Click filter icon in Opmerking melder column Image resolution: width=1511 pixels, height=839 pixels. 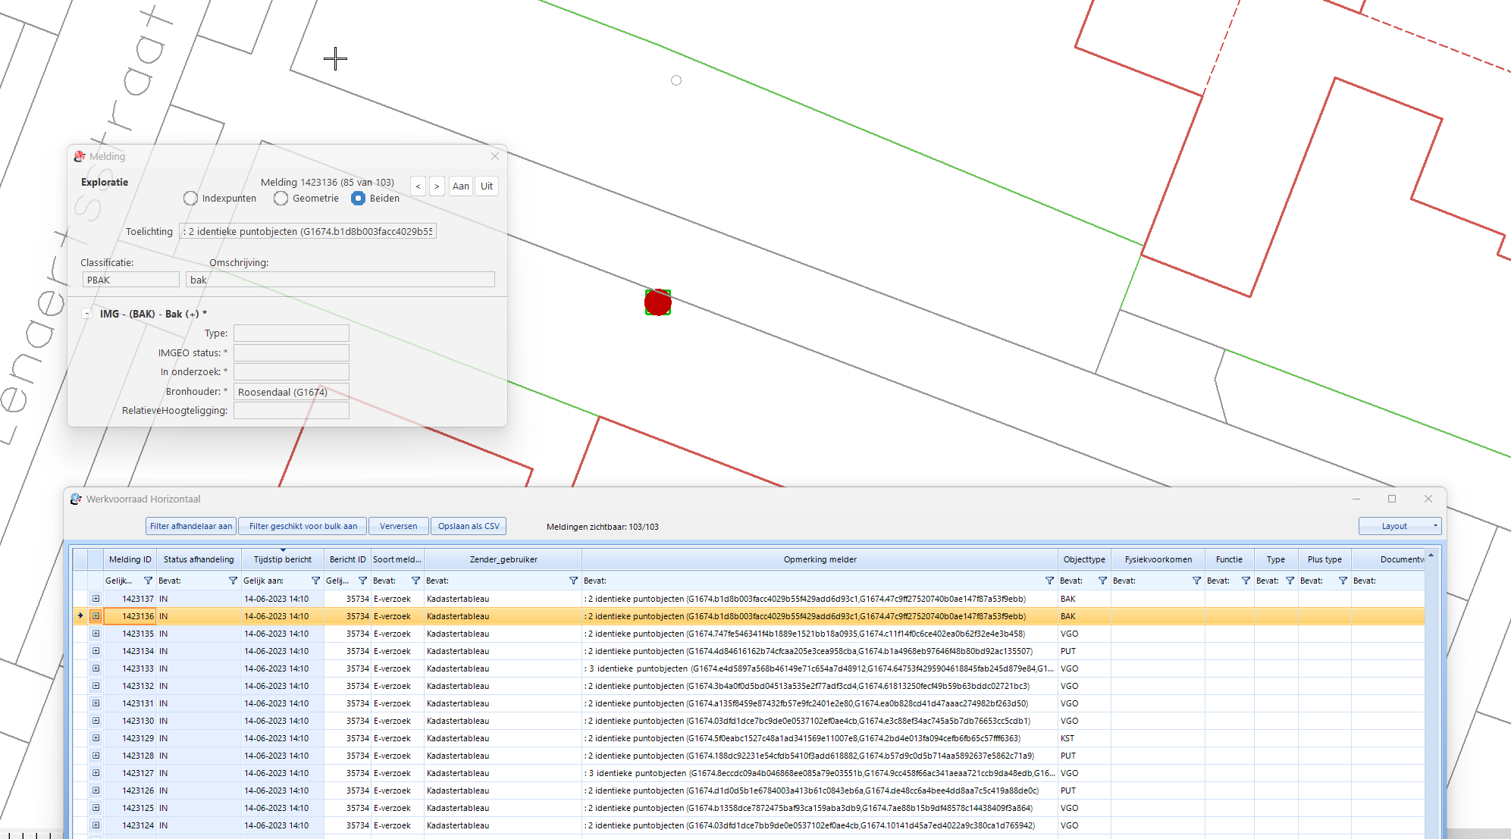coord(1049,581)
